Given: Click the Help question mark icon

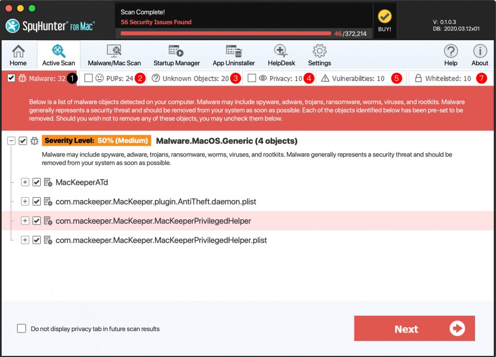Looking at the screenshot, I should (x=451, y=55).
